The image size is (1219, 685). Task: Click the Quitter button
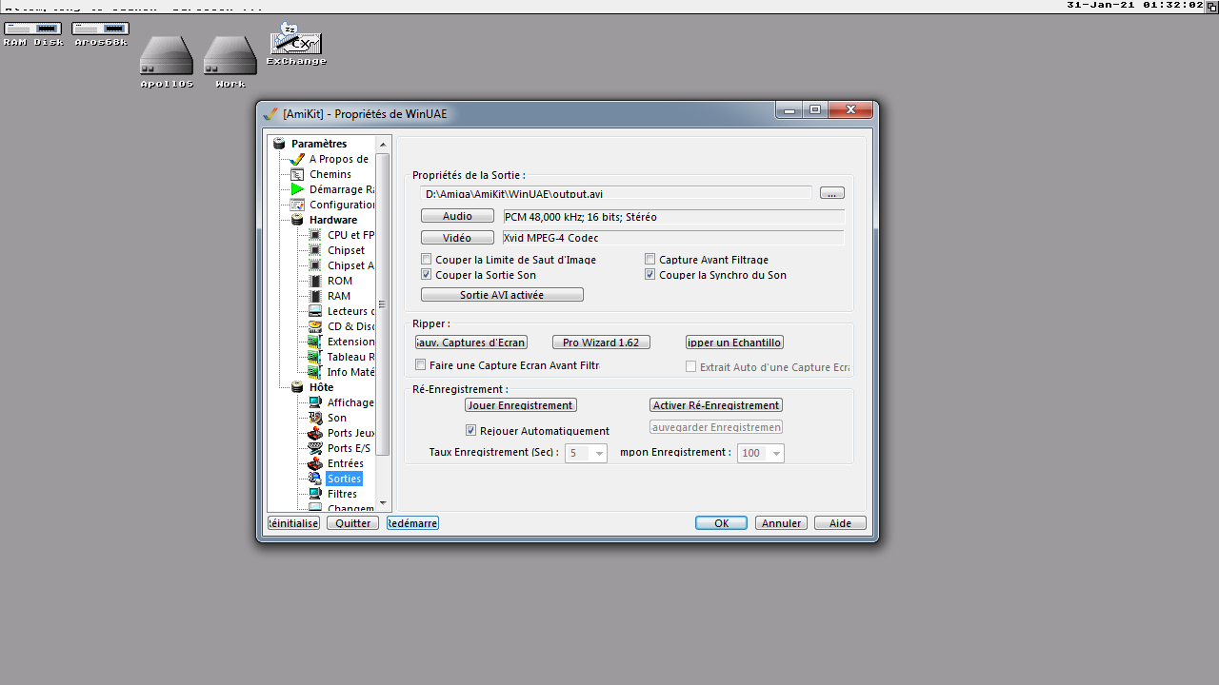pyautogui.click(x=352, y=523)
